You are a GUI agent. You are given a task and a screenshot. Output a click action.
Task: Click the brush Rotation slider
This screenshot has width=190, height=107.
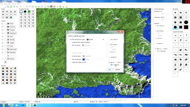(162, 14)
